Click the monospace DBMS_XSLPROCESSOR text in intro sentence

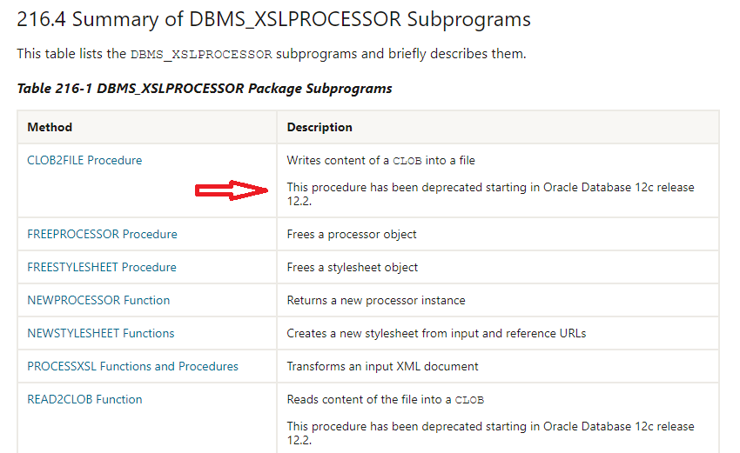[x=201, y=54]
